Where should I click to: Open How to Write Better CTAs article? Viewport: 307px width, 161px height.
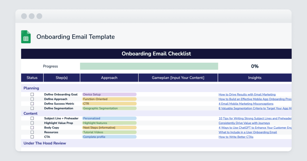236,137
